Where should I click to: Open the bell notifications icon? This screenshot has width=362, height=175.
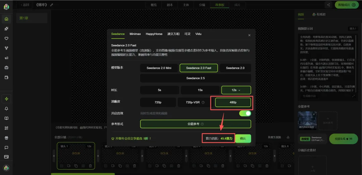tap(6, 109)
